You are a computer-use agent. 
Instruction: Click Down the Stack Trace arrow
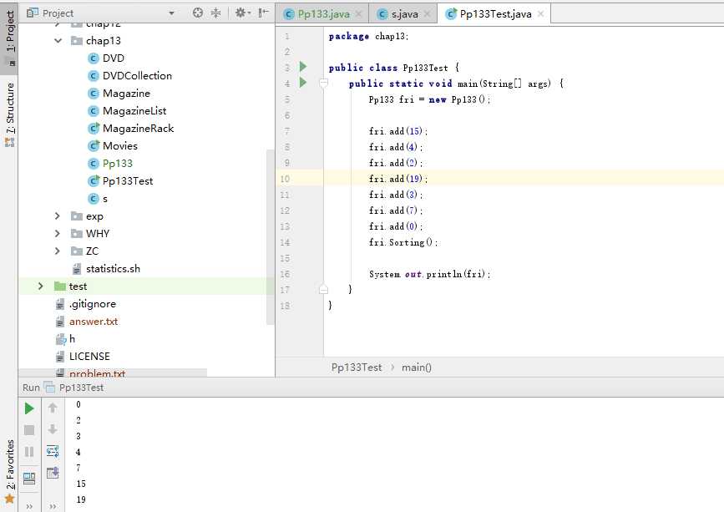[x=53, y=429]
